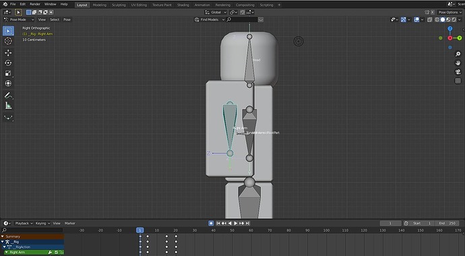Play the animation forward
The width and height of the screenshot is (465, 256).
click(x=235, y=223)
